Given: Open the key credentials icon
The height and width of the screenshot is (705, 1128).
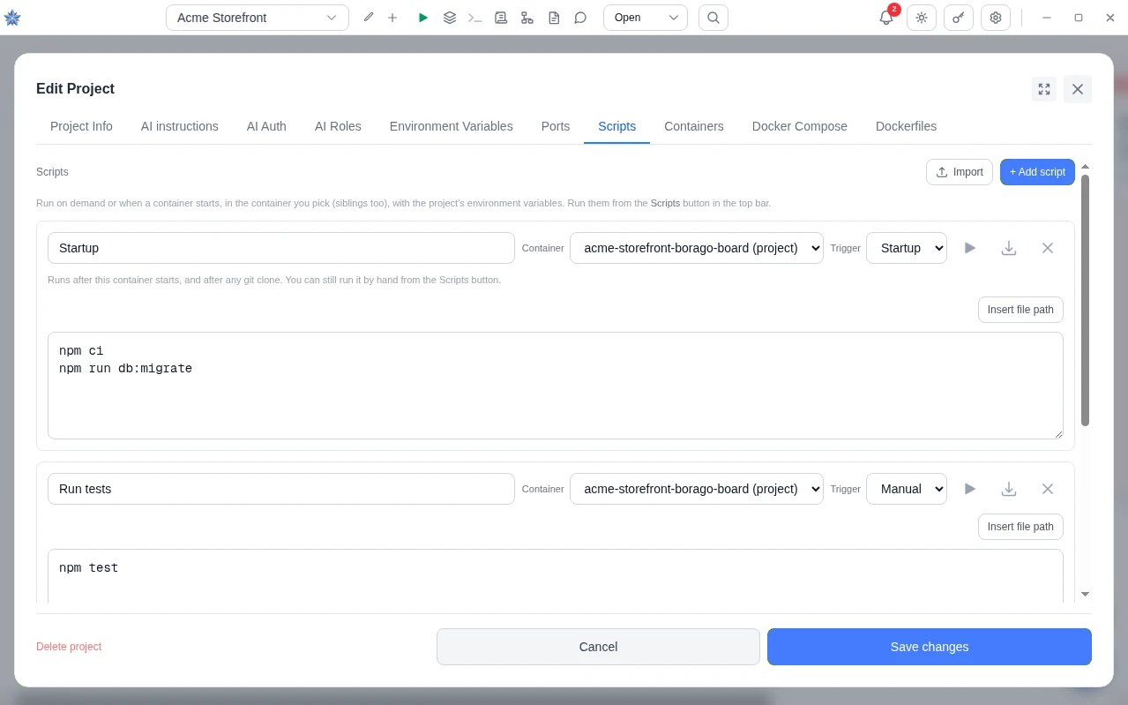Looking at the screenshot, I should tap(959, 18).
